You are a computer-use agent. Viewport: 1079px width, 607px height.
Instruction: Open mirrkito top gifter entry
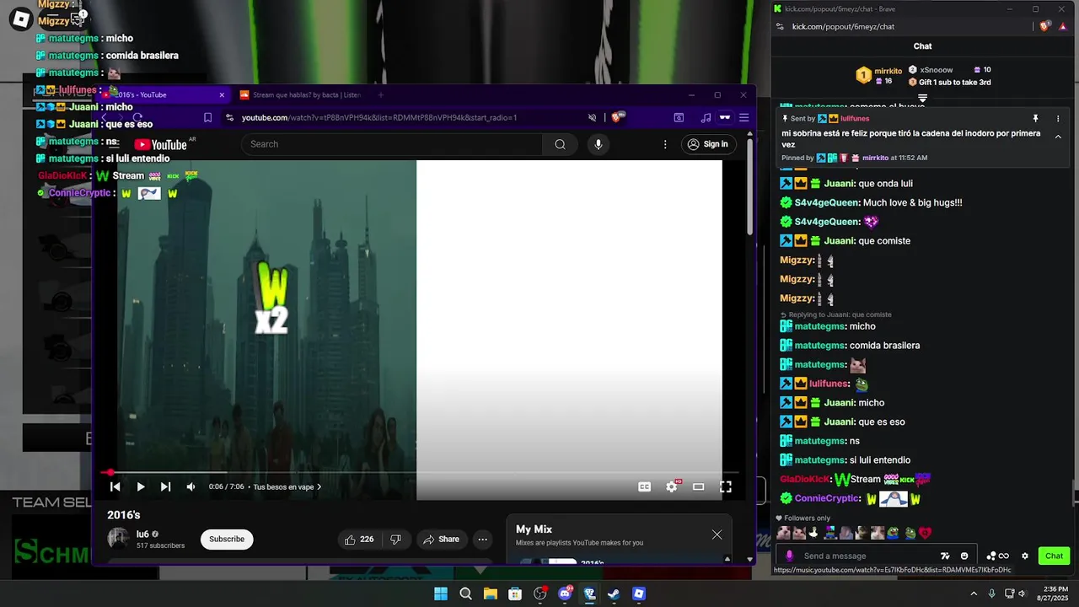tap(878, 76)
